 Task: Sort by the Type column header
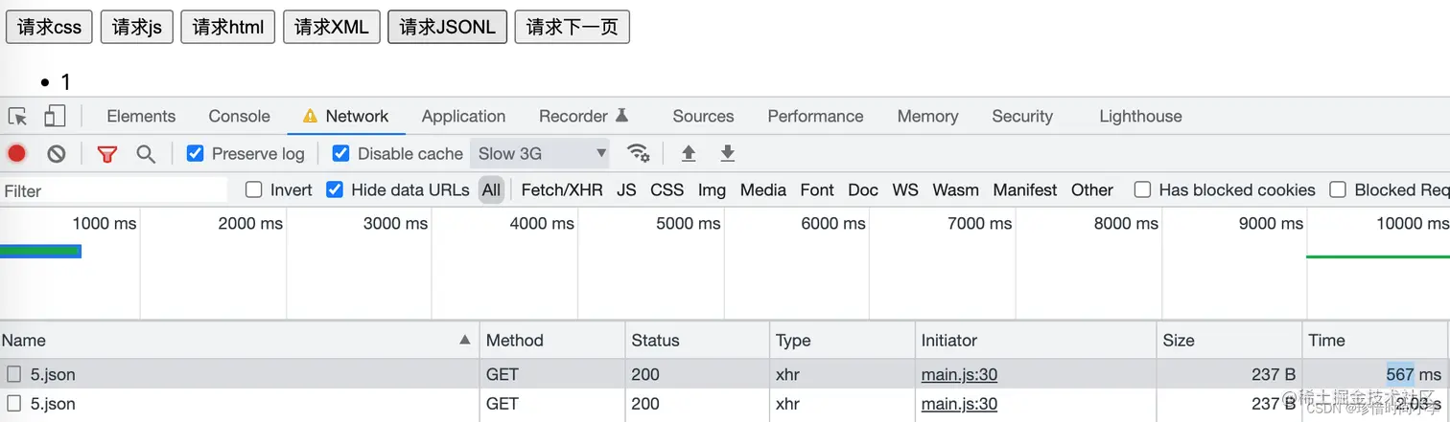843,340
